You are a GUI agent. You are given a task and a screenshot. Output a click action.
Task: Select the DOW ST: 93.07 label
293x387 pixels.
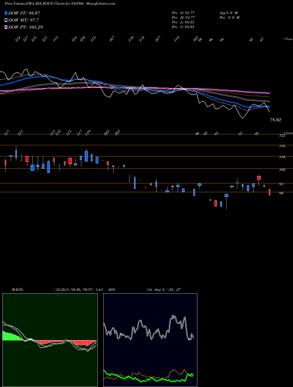pos(24,13)
